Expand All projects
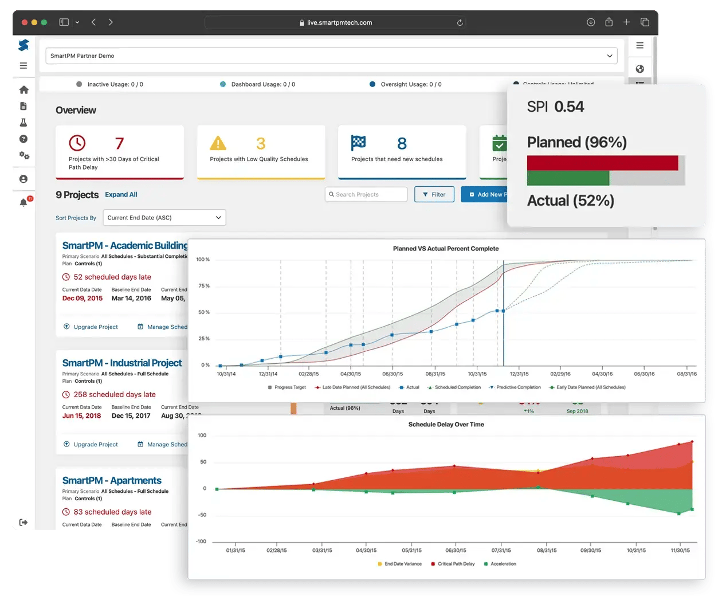The image size is (722, 596). tap(121, 195)
